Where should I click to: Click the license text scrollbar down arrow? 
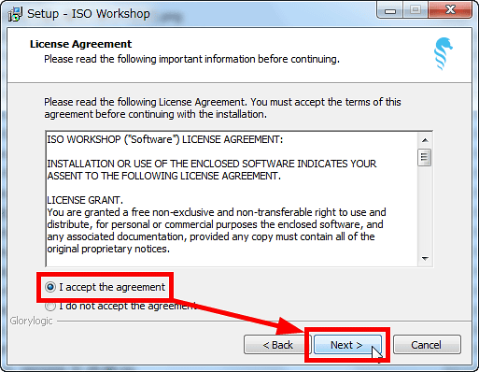[x=425, y=259]
